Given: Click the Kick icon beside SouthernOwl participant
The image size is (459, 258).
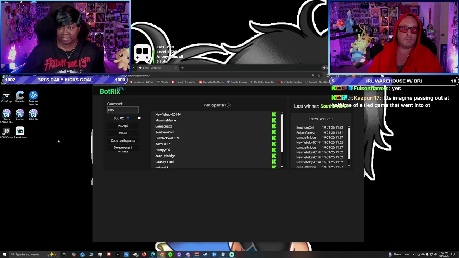Looking at the screenshot, I should [x=274, y=132].
